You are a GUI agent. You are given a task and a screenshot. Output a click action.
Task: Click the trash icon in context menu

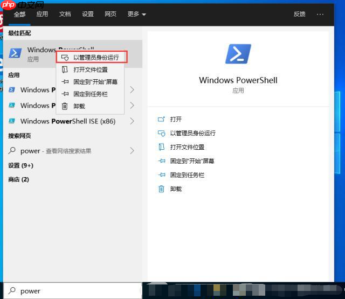click(65, 106)
